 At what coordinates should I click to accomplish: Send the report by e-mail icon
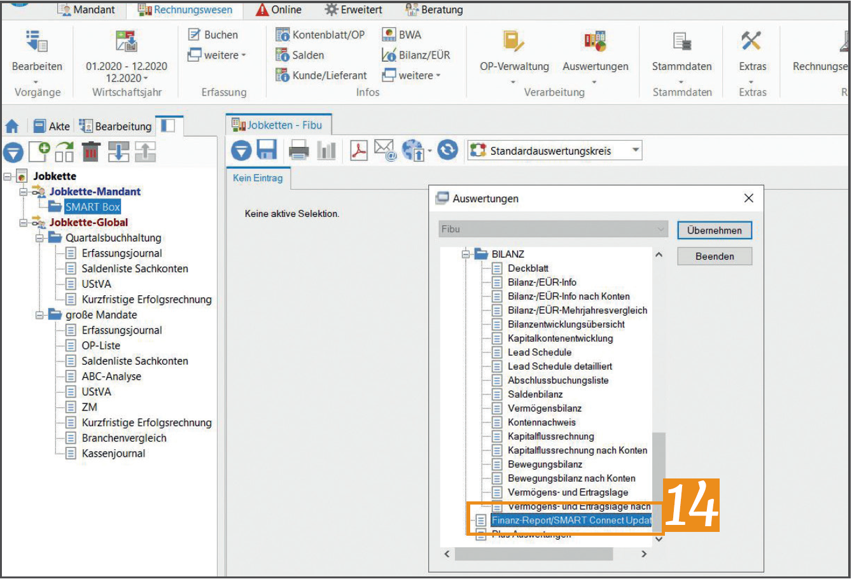point(386,151)
